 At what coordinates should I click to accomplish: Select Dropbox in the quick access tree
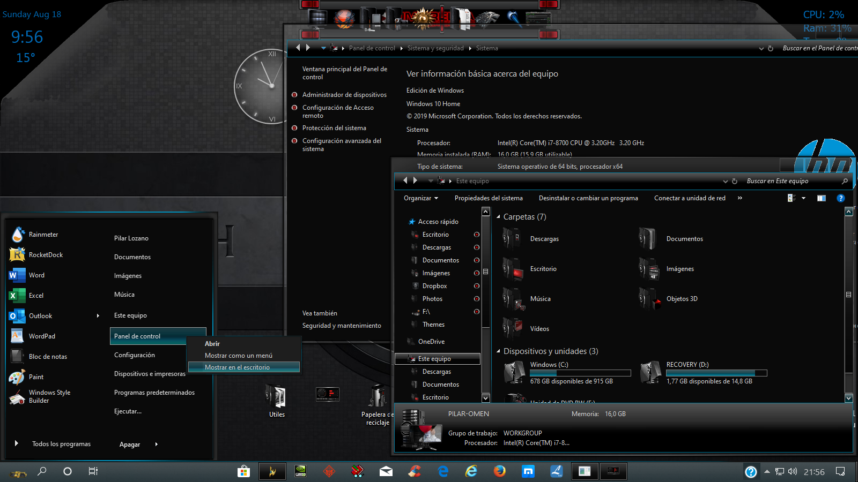(x=434, y=286)
